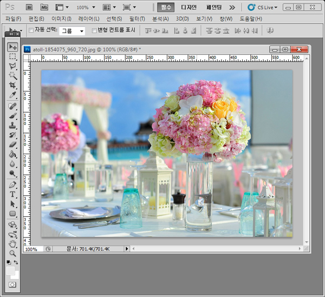Enable the 변형 컨트롤 표시 checkbox
The image size is (325, 297).
click(x=94, y=30)
